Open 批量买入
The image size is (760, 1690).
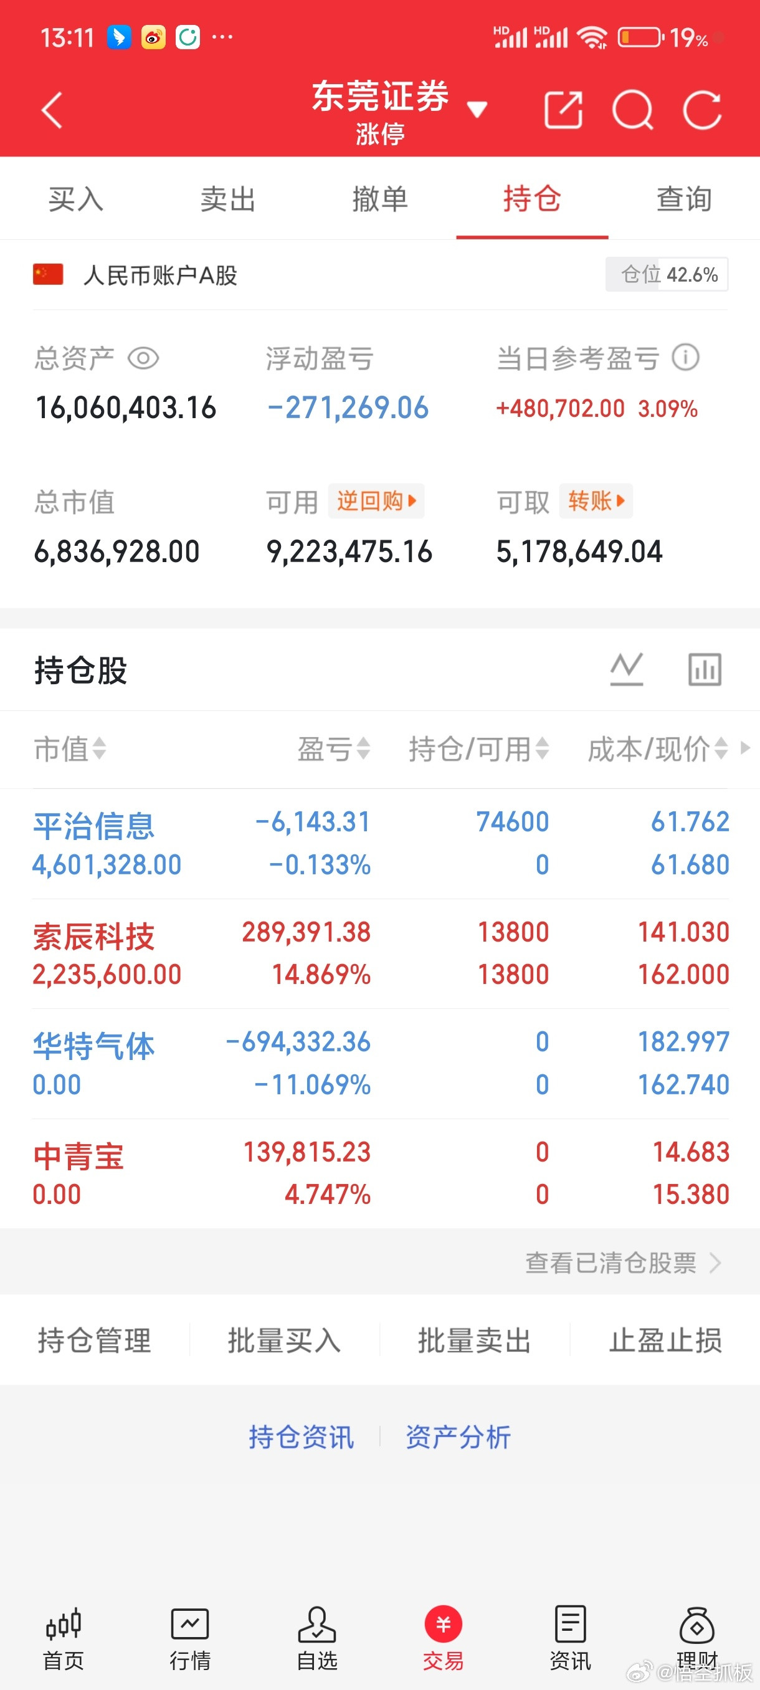click(285, 1340)
